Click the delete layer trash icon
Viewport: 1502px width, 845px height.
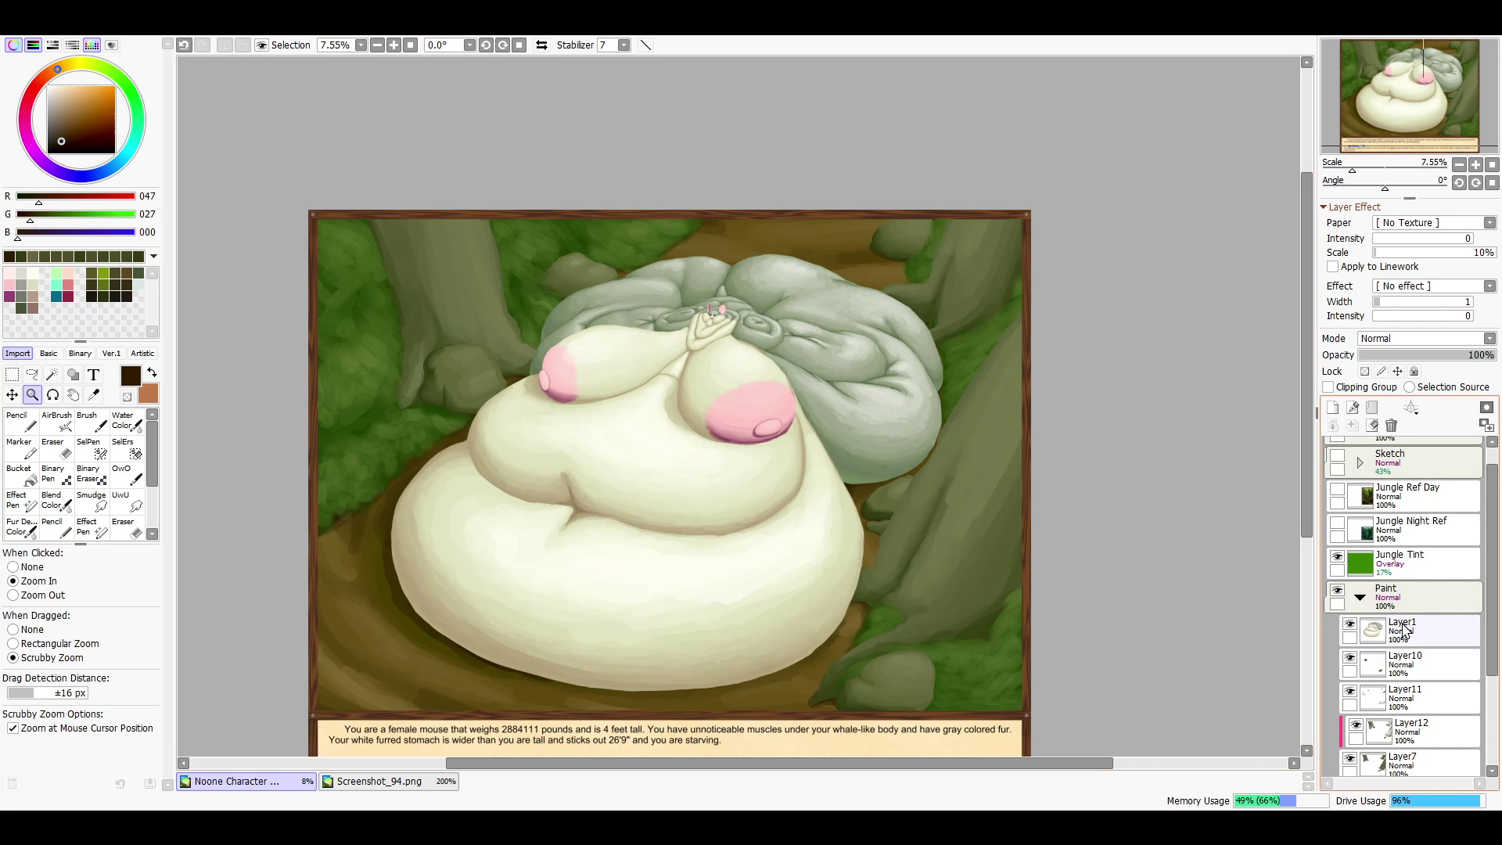pyautogui.click(x=1391, y=426)
